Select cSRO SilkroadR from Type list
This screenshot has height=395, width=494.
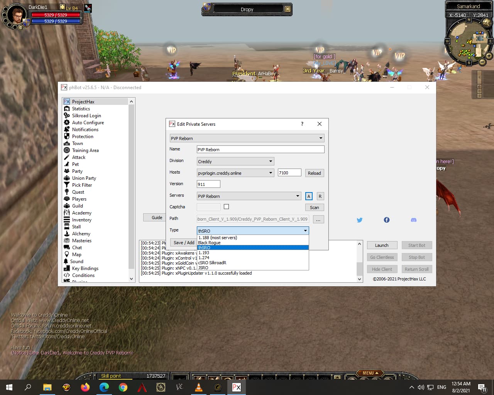[212, 263]
